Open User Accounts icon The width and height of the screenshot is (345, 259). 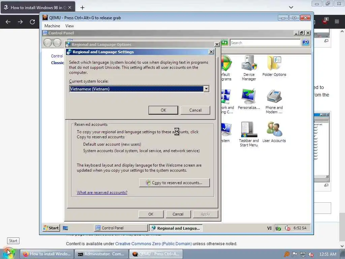pyautogui.click(x=274, y=132)
